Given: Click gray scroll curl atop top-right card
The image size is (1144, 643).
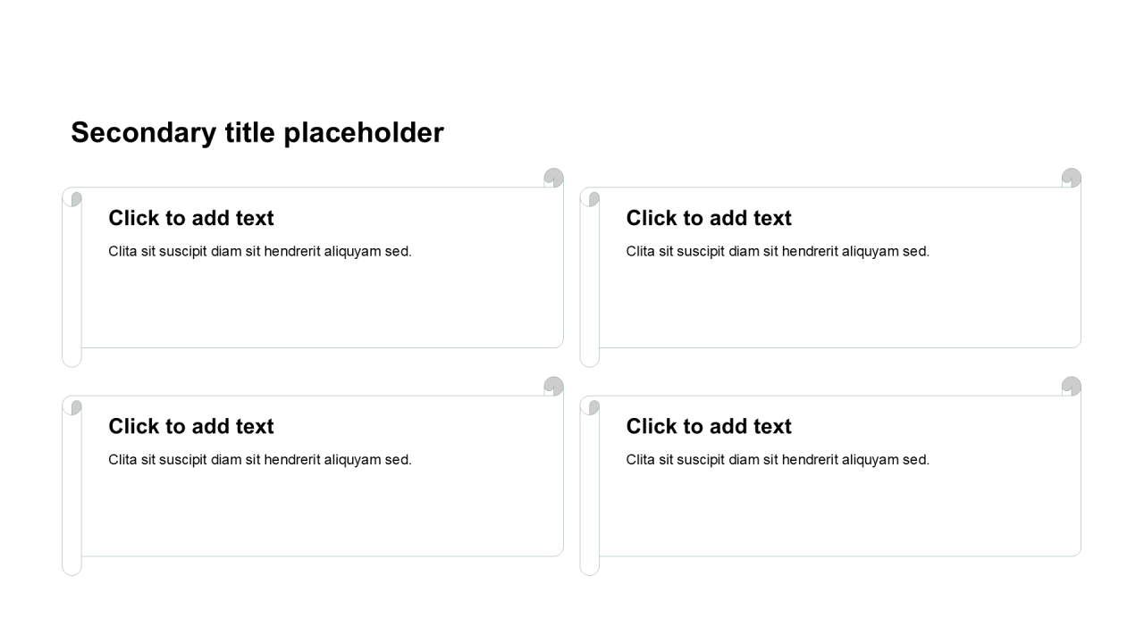Looking at the screenshot, I should 1072,178.
